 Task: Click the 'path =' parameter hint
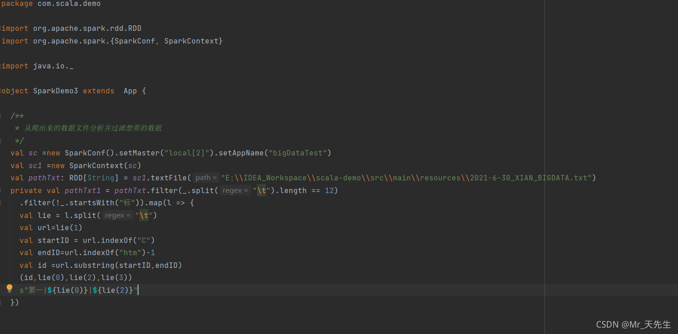tap(206, 178)
